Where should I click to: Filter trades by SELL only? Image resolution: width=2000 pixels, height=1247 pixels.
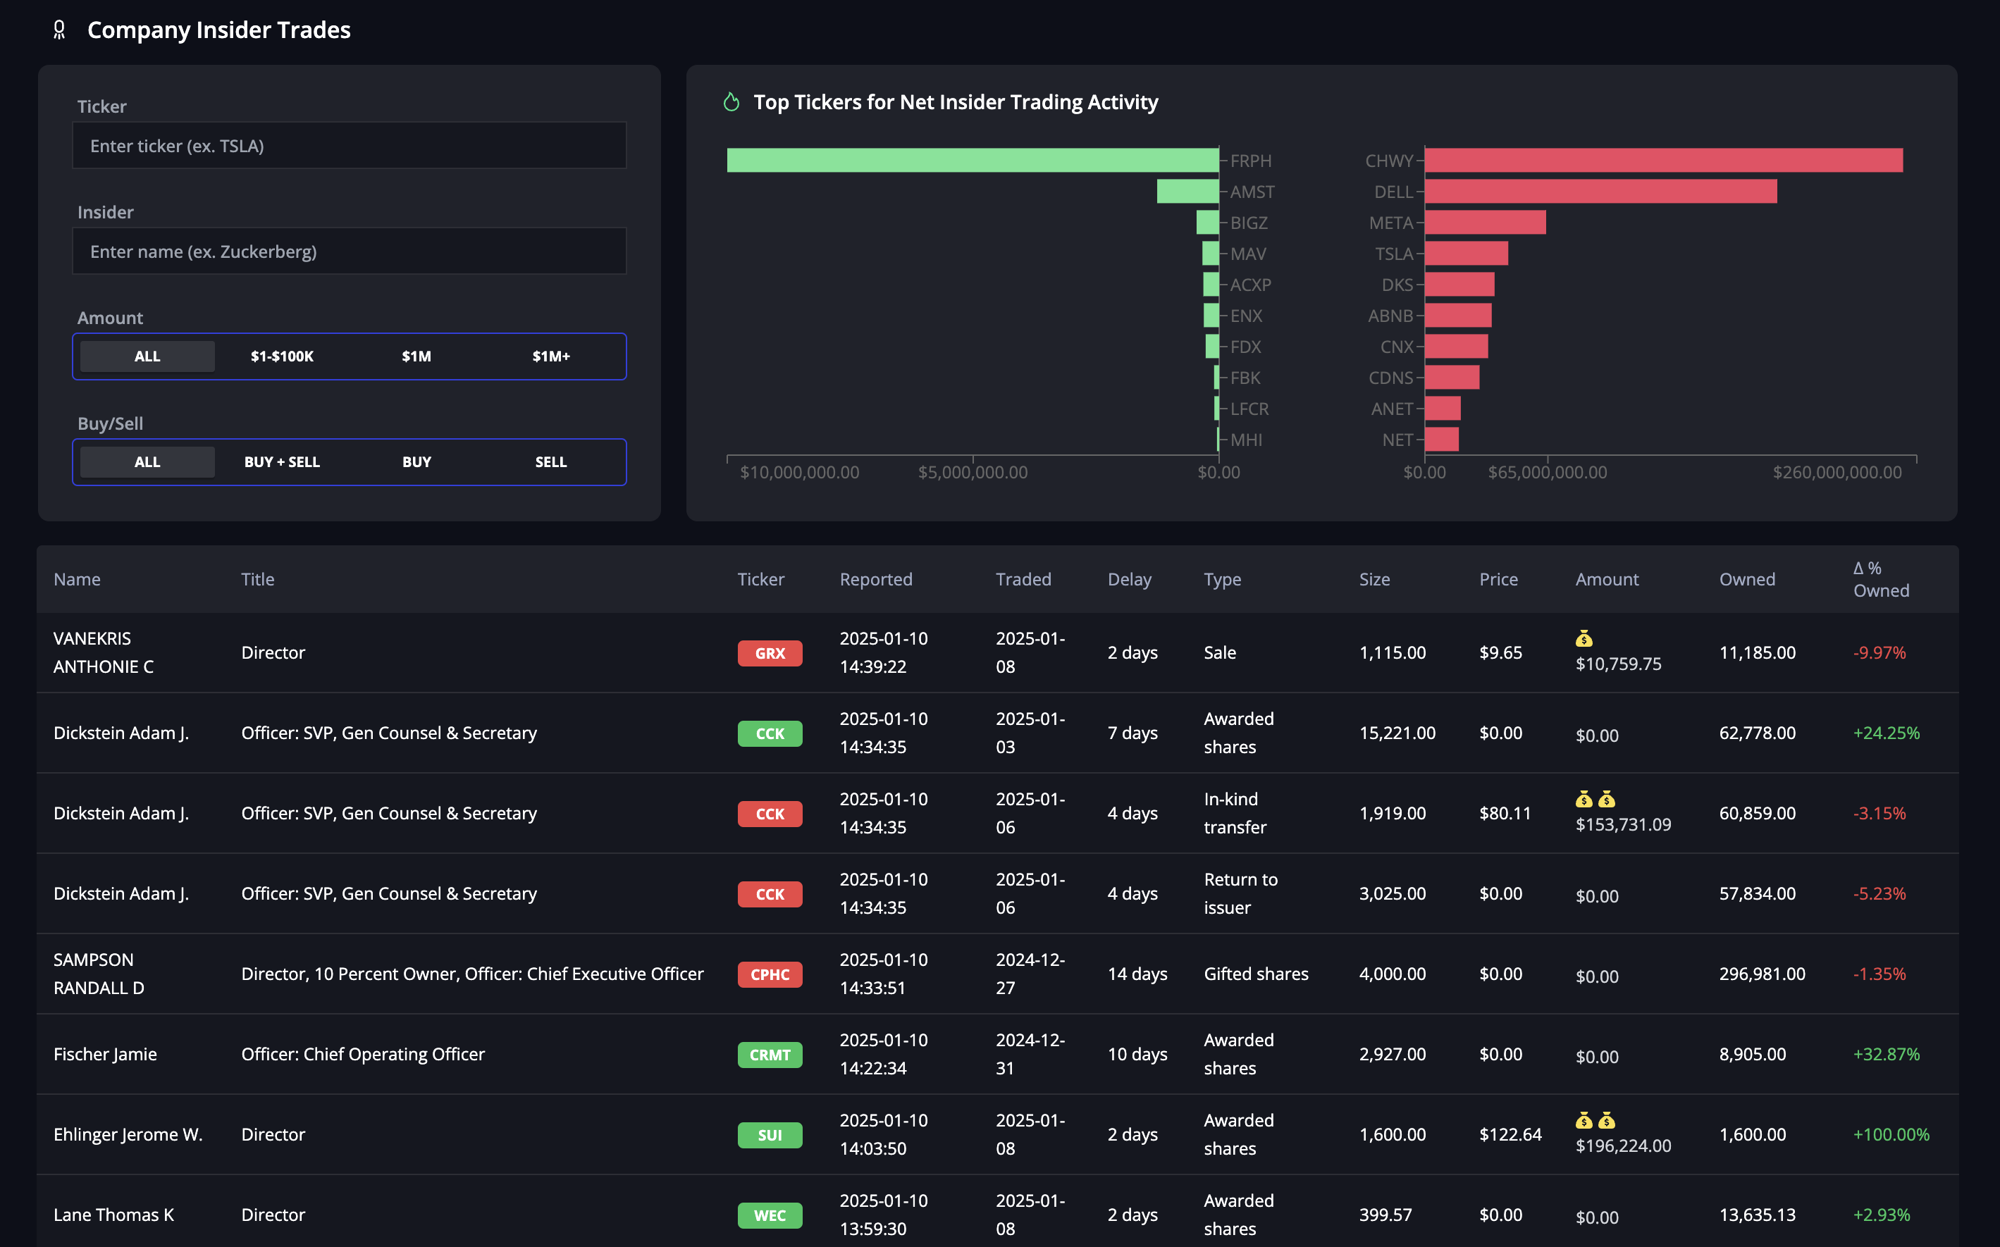point(551,462)
